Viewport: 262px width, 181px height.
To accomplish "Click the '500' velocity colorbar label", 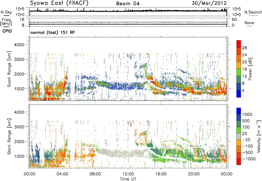I will click(x=246, y=121).
